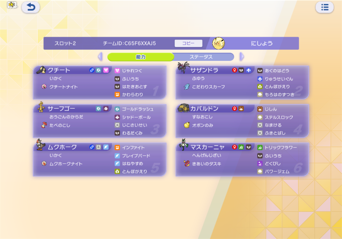Click the こだわりスカーフ item icon
Screen dimensions: 342x239
tap(187, 86)
